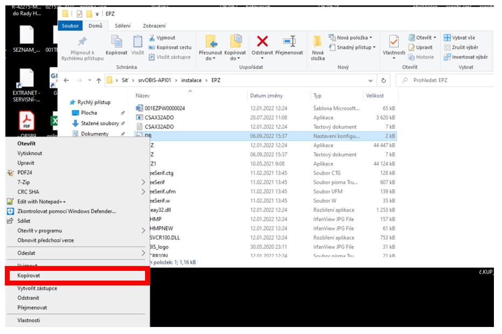Click Invertovat výběr in the ribbon
This screenshot has width=502, height=334.
466,57
